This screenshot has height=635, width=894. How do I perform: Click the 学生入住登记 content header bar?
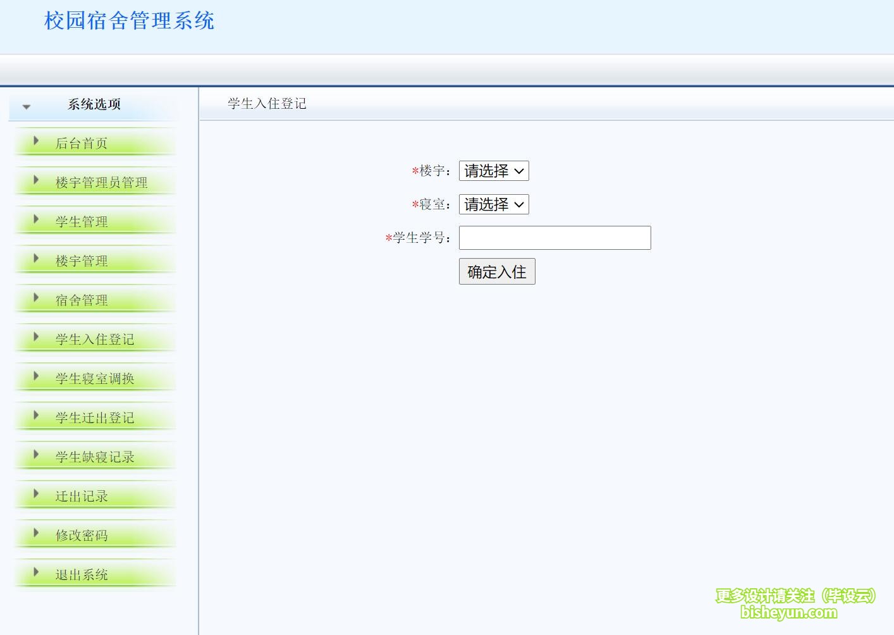266,103
